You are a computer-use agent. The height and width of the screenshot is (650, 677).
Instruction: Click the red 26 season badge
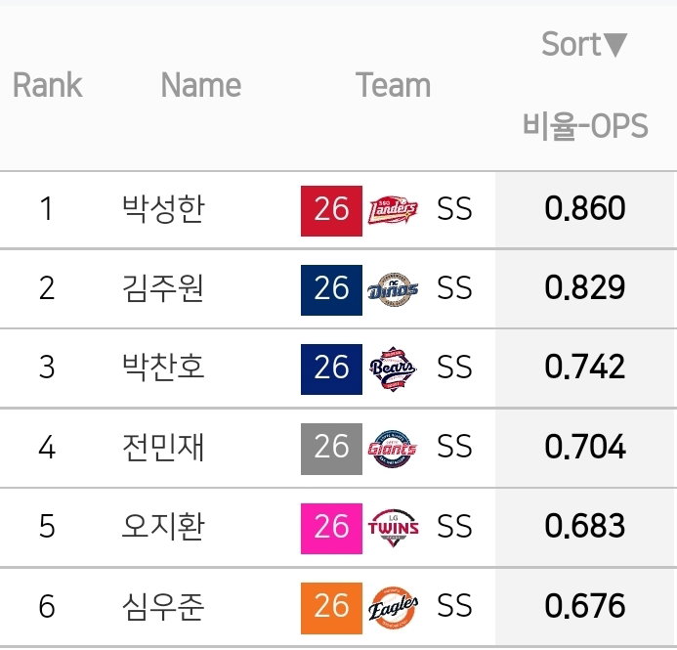(331, 211)
